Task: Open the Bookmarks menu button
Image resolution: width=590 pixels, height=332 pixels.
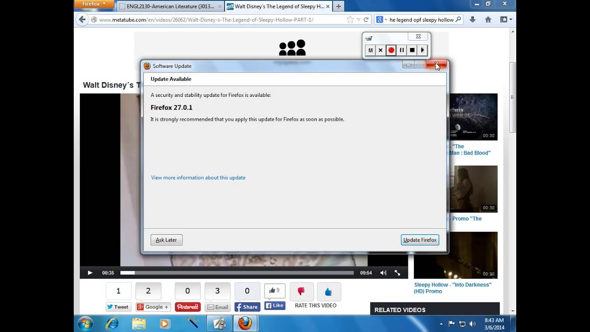Action: [506, 20]
